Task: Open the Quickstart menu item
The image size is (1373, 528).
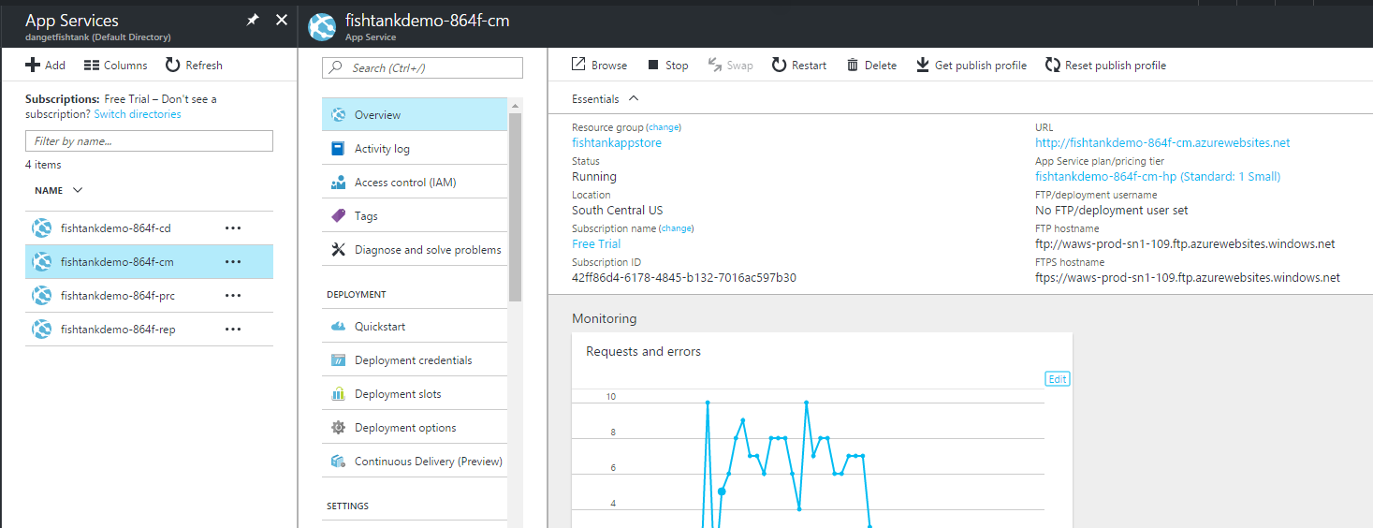Action: coord(415,327)
